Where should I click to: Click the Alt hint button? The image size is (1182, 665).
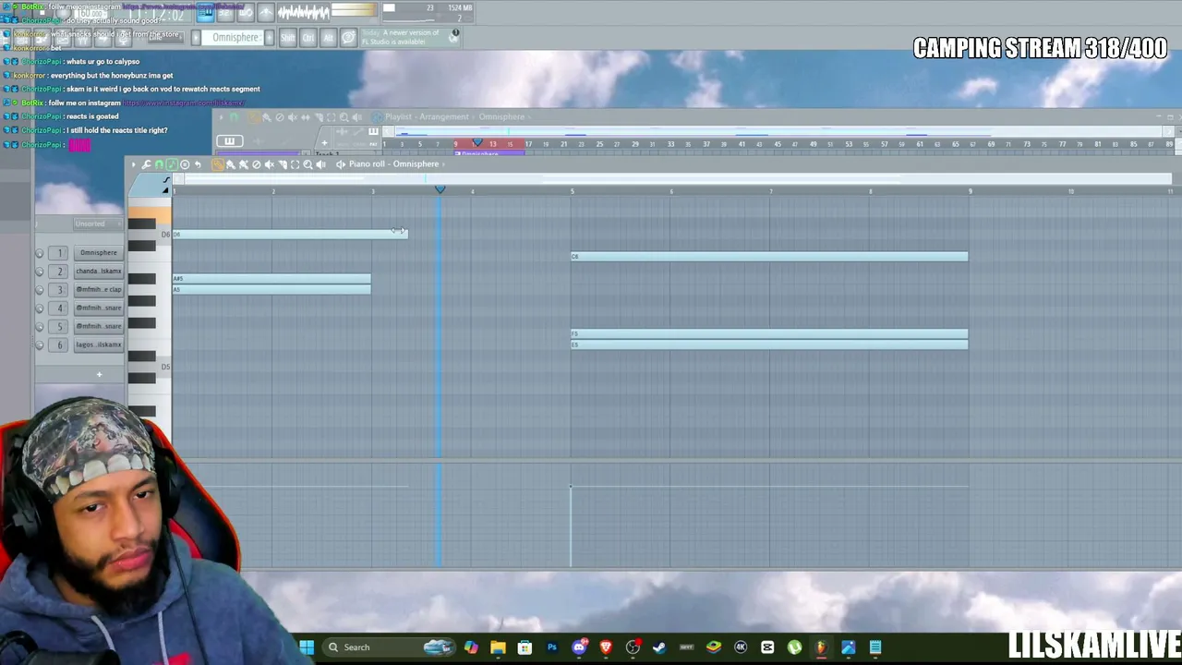pyautogui.click(x=328, y=38)
